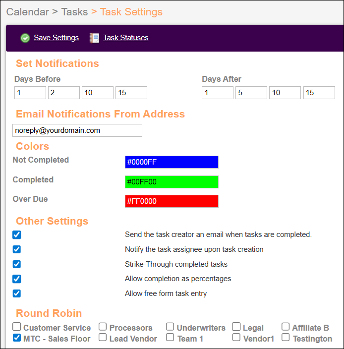The image size is (344, 349).
Task: Check Testington round robin box
Action: pos(286,337)
